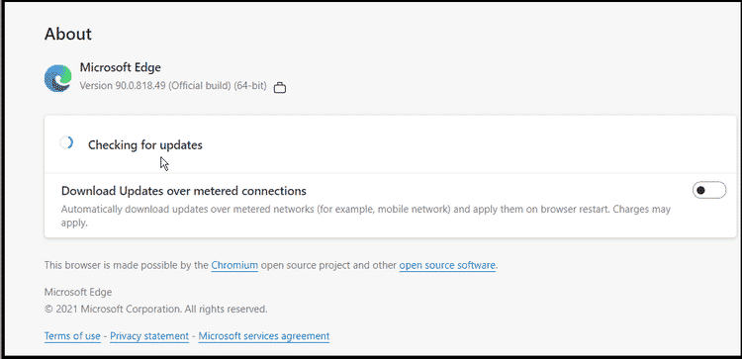Viewport: 742px width, 359px height.
Task: Click the Download Updates over metered connections heading
Action: [184, 191]
